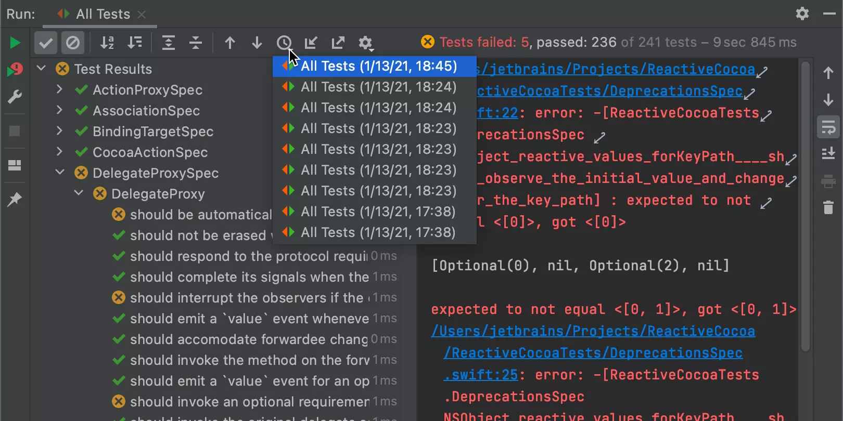Click the console output vertical scrollbar
843x421 pixels.
coord(806,208)
